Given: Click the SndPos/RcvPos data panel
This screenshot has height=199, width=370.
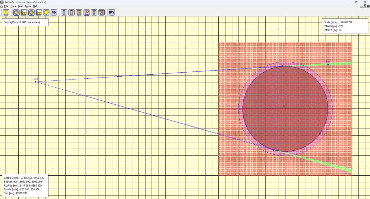Looking at the screenshot, I should [25, 185].
